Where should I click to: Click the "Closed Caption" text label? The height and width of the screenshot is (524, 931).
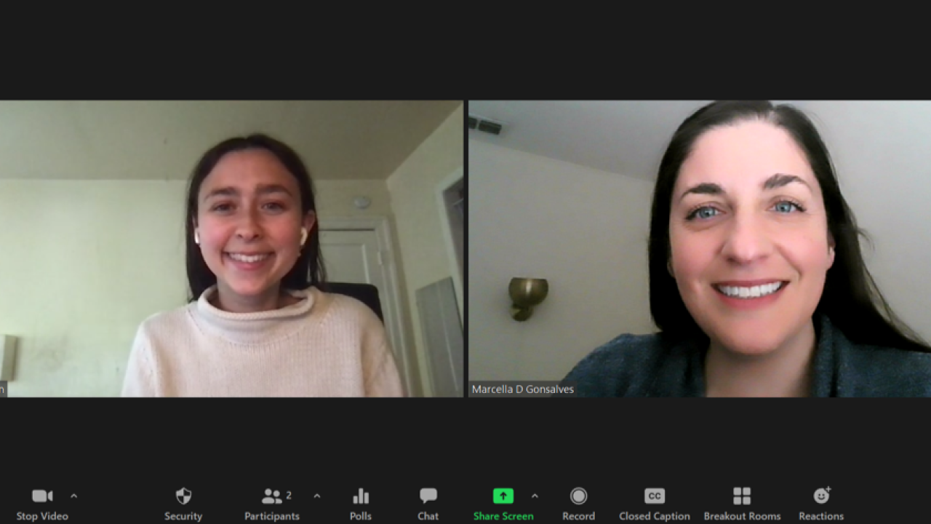(654, 516)
